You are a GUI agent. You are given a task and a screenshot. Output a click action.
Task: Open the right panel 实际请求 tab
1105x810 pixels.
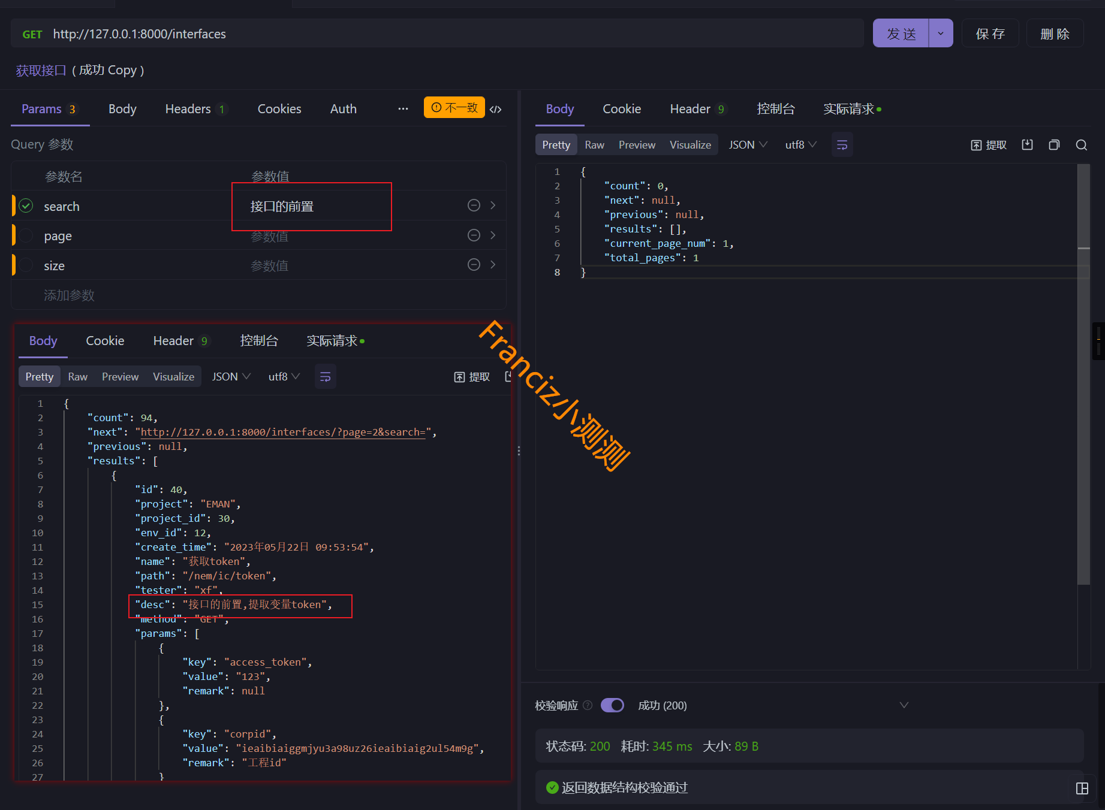click(x=852, y=109)
